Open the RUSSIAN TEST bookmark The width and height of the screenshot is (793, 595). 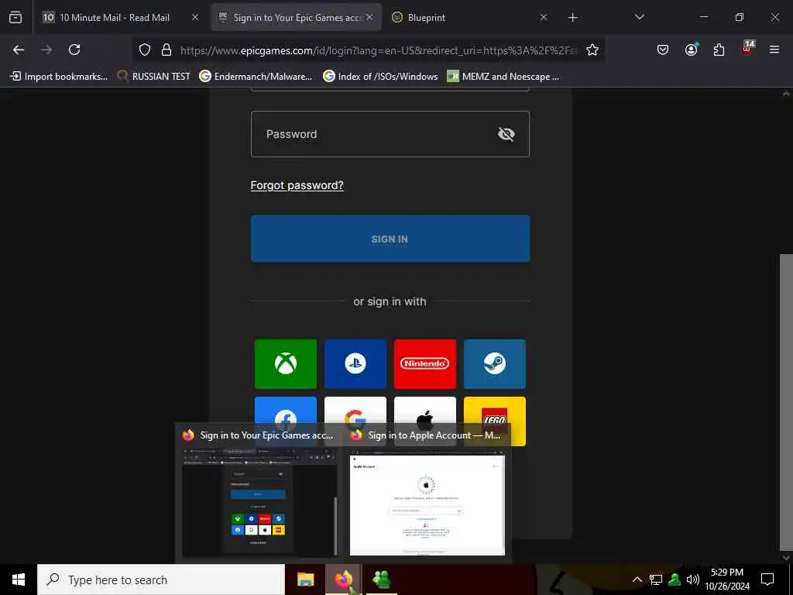coord(154,77)
